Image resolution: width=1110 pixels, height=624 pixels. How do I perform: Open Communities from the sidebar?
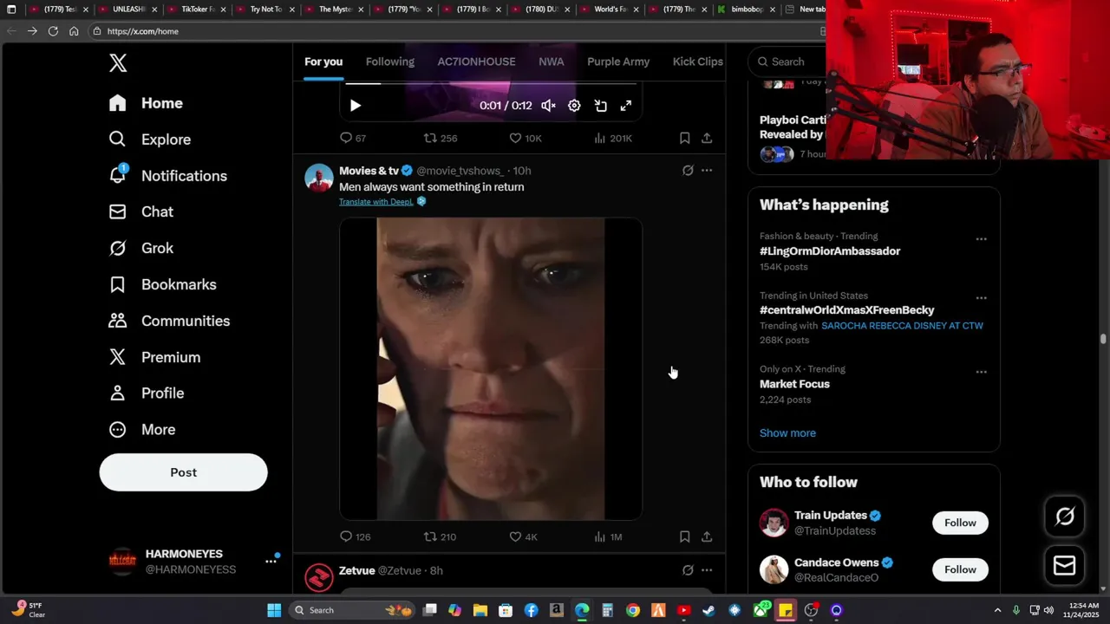point(169,321)
